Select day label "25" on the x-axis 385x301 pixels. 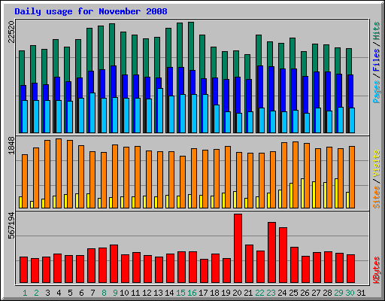click(293, 293)
